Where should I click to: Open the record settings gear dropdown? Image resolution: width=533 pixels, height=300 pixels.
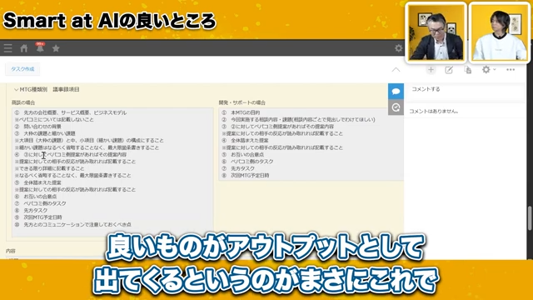(489, 70)
